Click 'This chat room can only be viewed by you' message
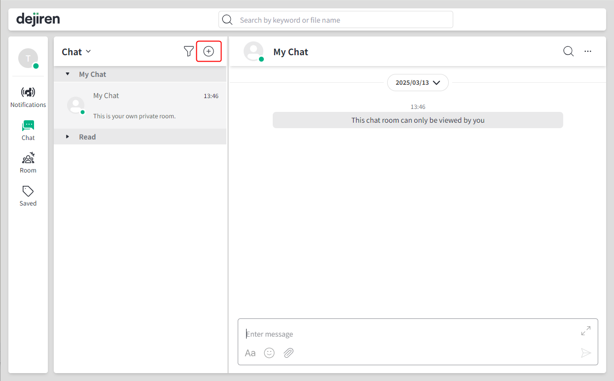The width and height of the screenshot is (614, 381). (418, 120)
